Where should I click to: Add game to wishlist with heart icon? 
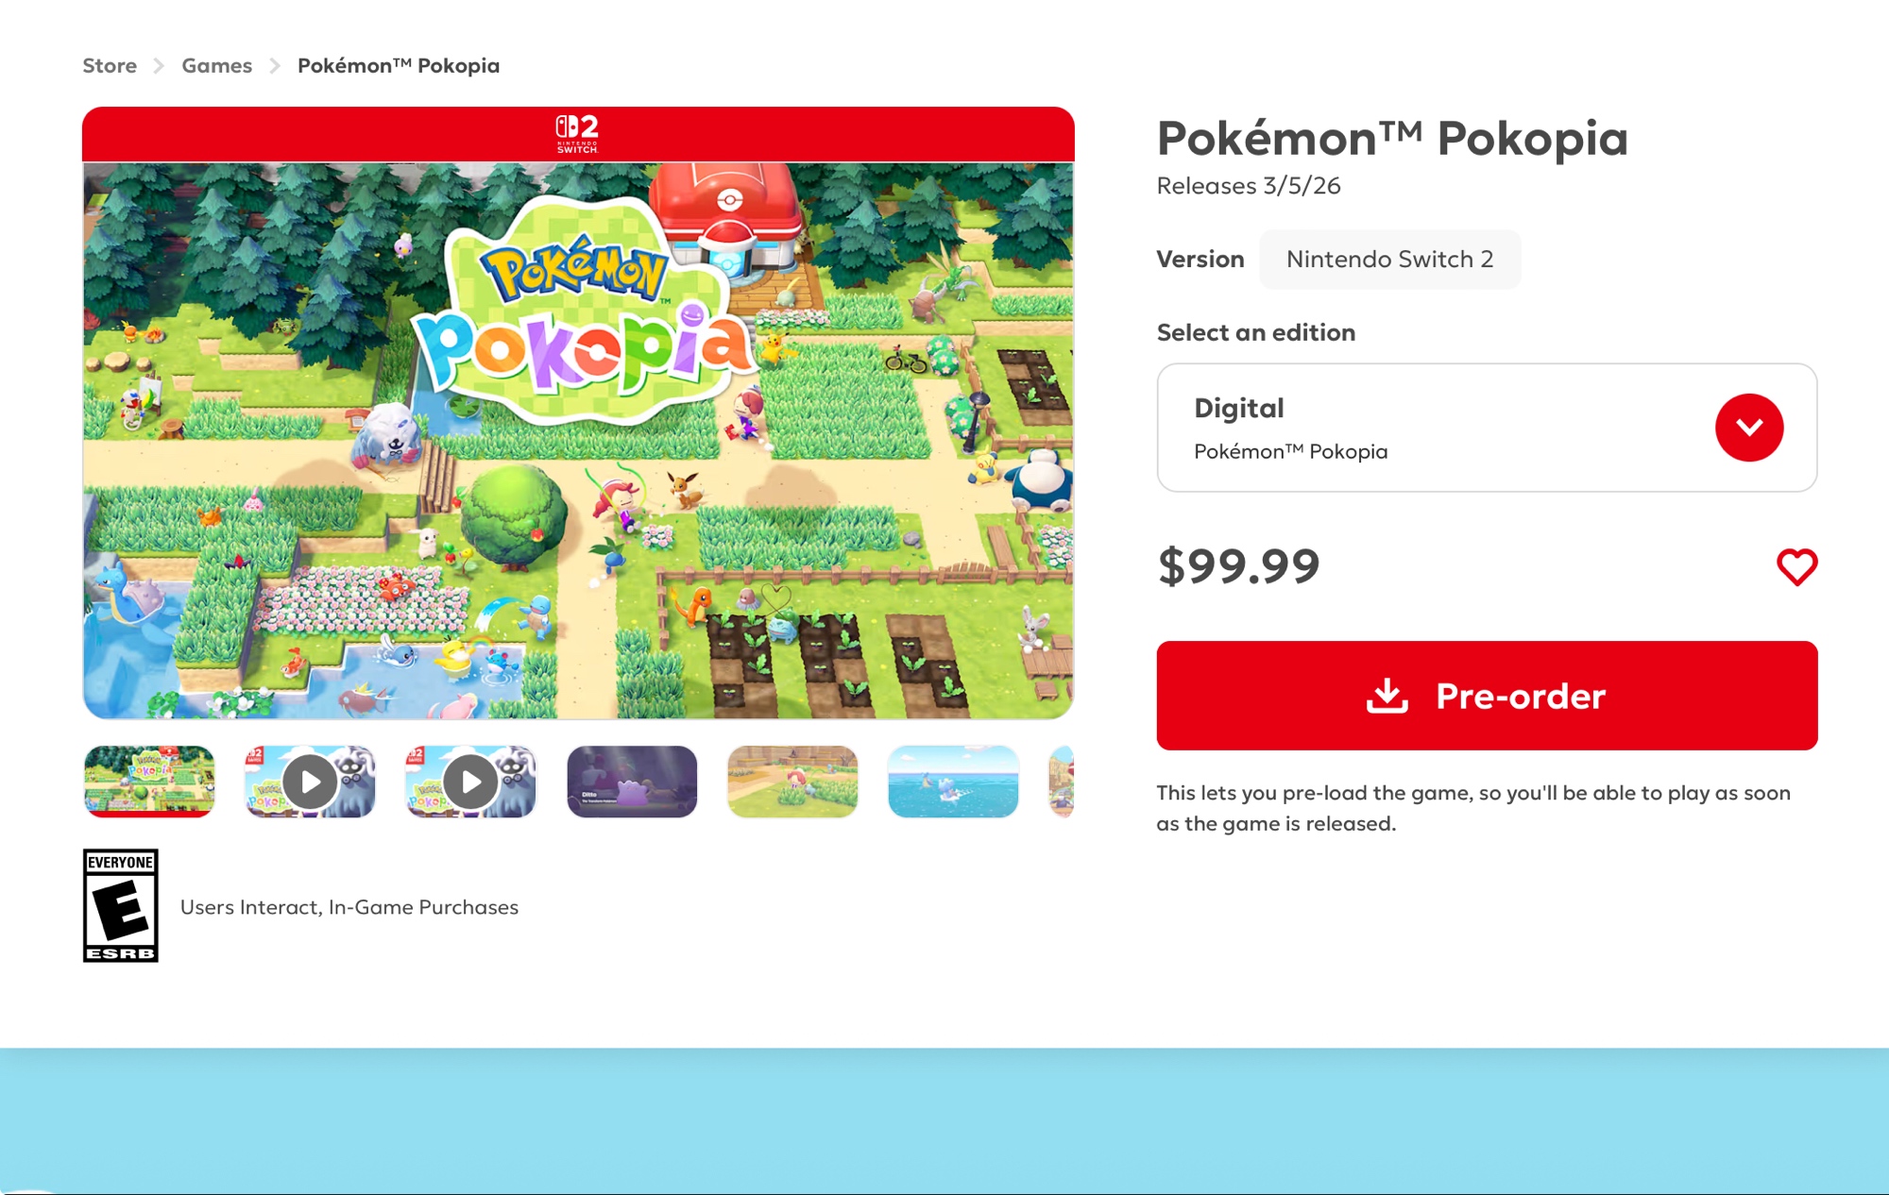click(1796, 567)
